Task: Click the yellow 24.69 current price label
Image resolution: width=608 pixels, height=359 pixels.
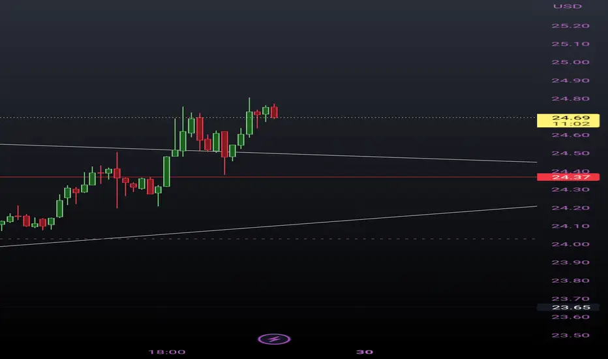Action: click(x=568, y=121)
